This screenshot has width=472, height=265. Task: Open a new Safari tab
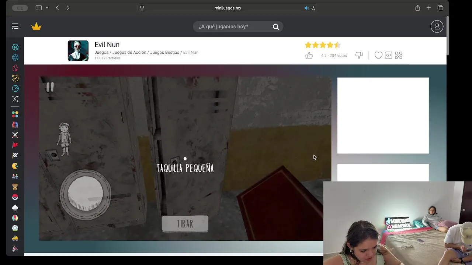(428, 8)
